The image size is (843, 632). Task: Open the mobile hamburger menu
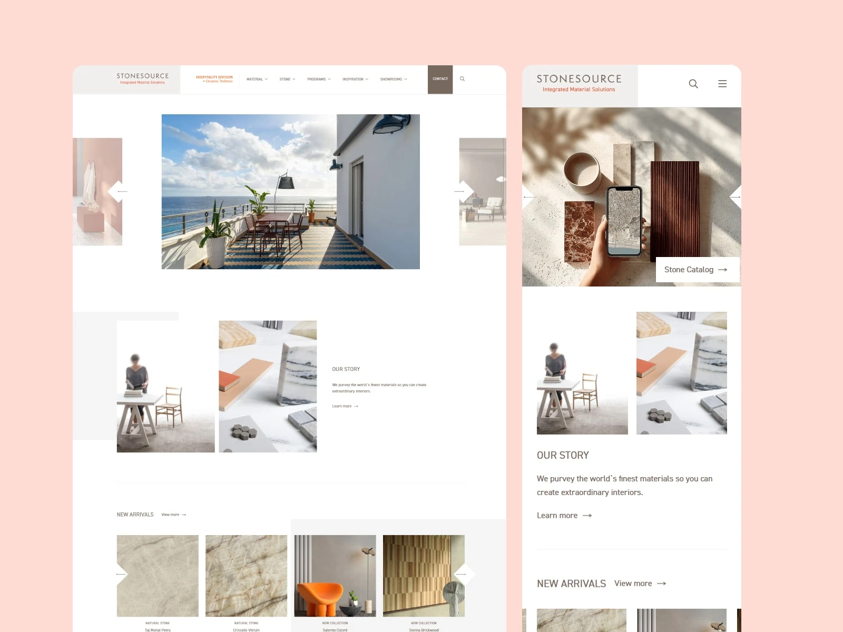click(x=722, y=84)
